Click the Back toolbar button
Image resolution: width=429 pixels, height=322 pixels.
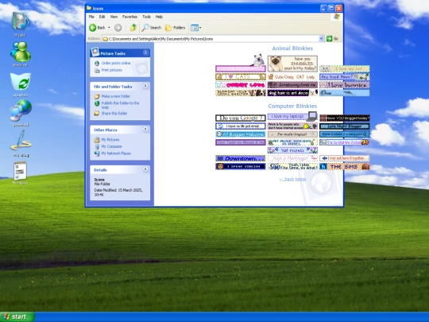pos(97,28)
